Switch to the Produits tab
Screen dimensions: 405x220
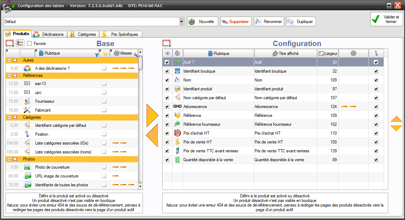17,34
